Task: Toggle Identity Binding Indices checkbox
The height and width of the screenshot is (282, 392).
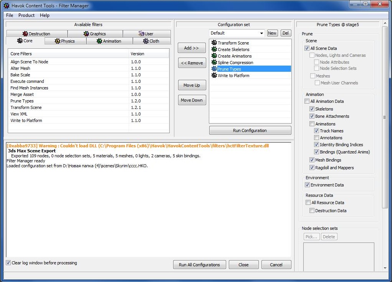Action: 316,144
